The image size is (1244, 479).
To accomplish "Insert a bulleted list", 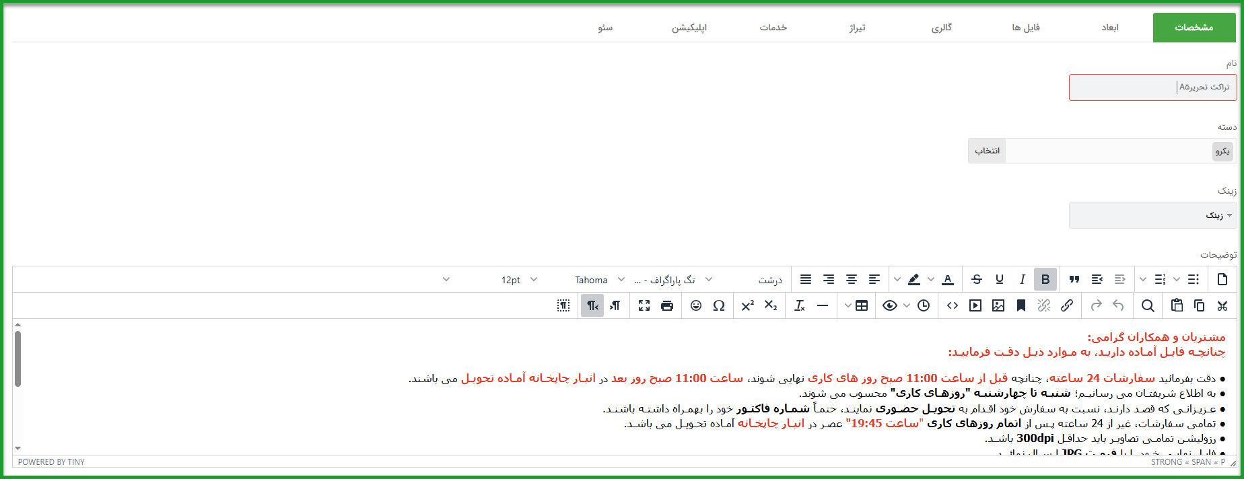I will pyautogui.click(x=1194, y=279).
